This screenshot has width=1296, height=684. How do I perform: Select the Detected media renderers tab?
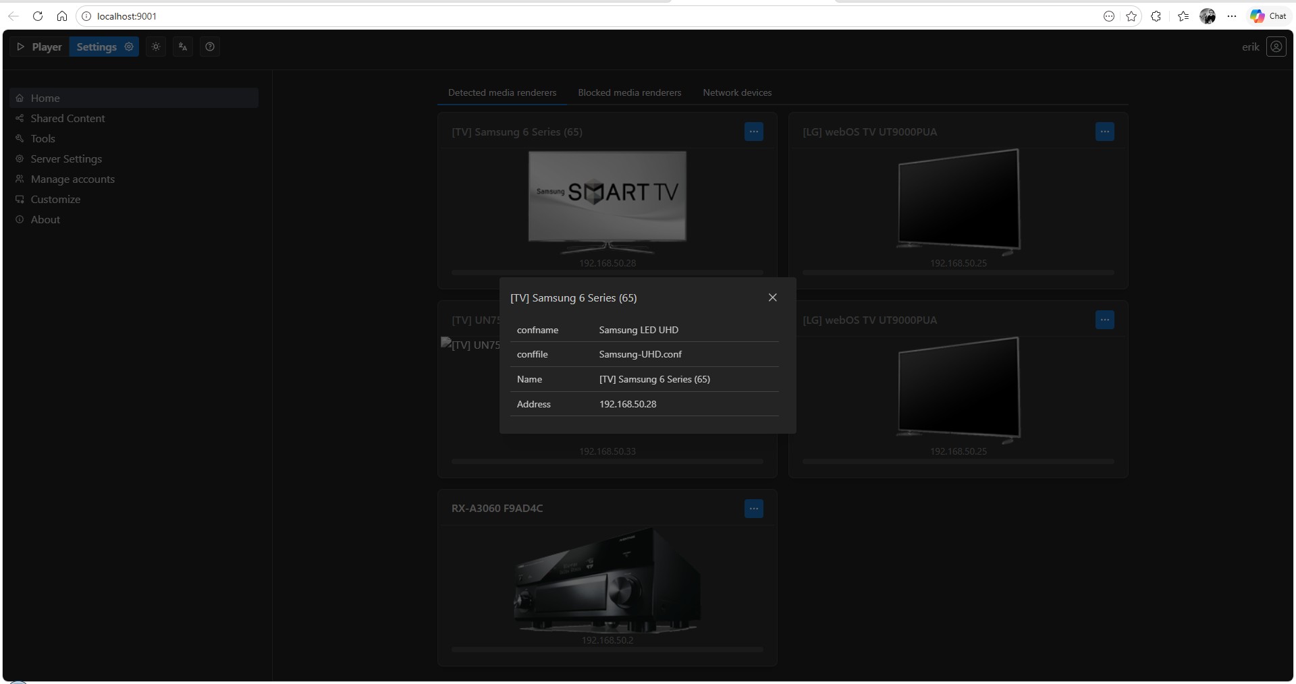coord(502,92)
